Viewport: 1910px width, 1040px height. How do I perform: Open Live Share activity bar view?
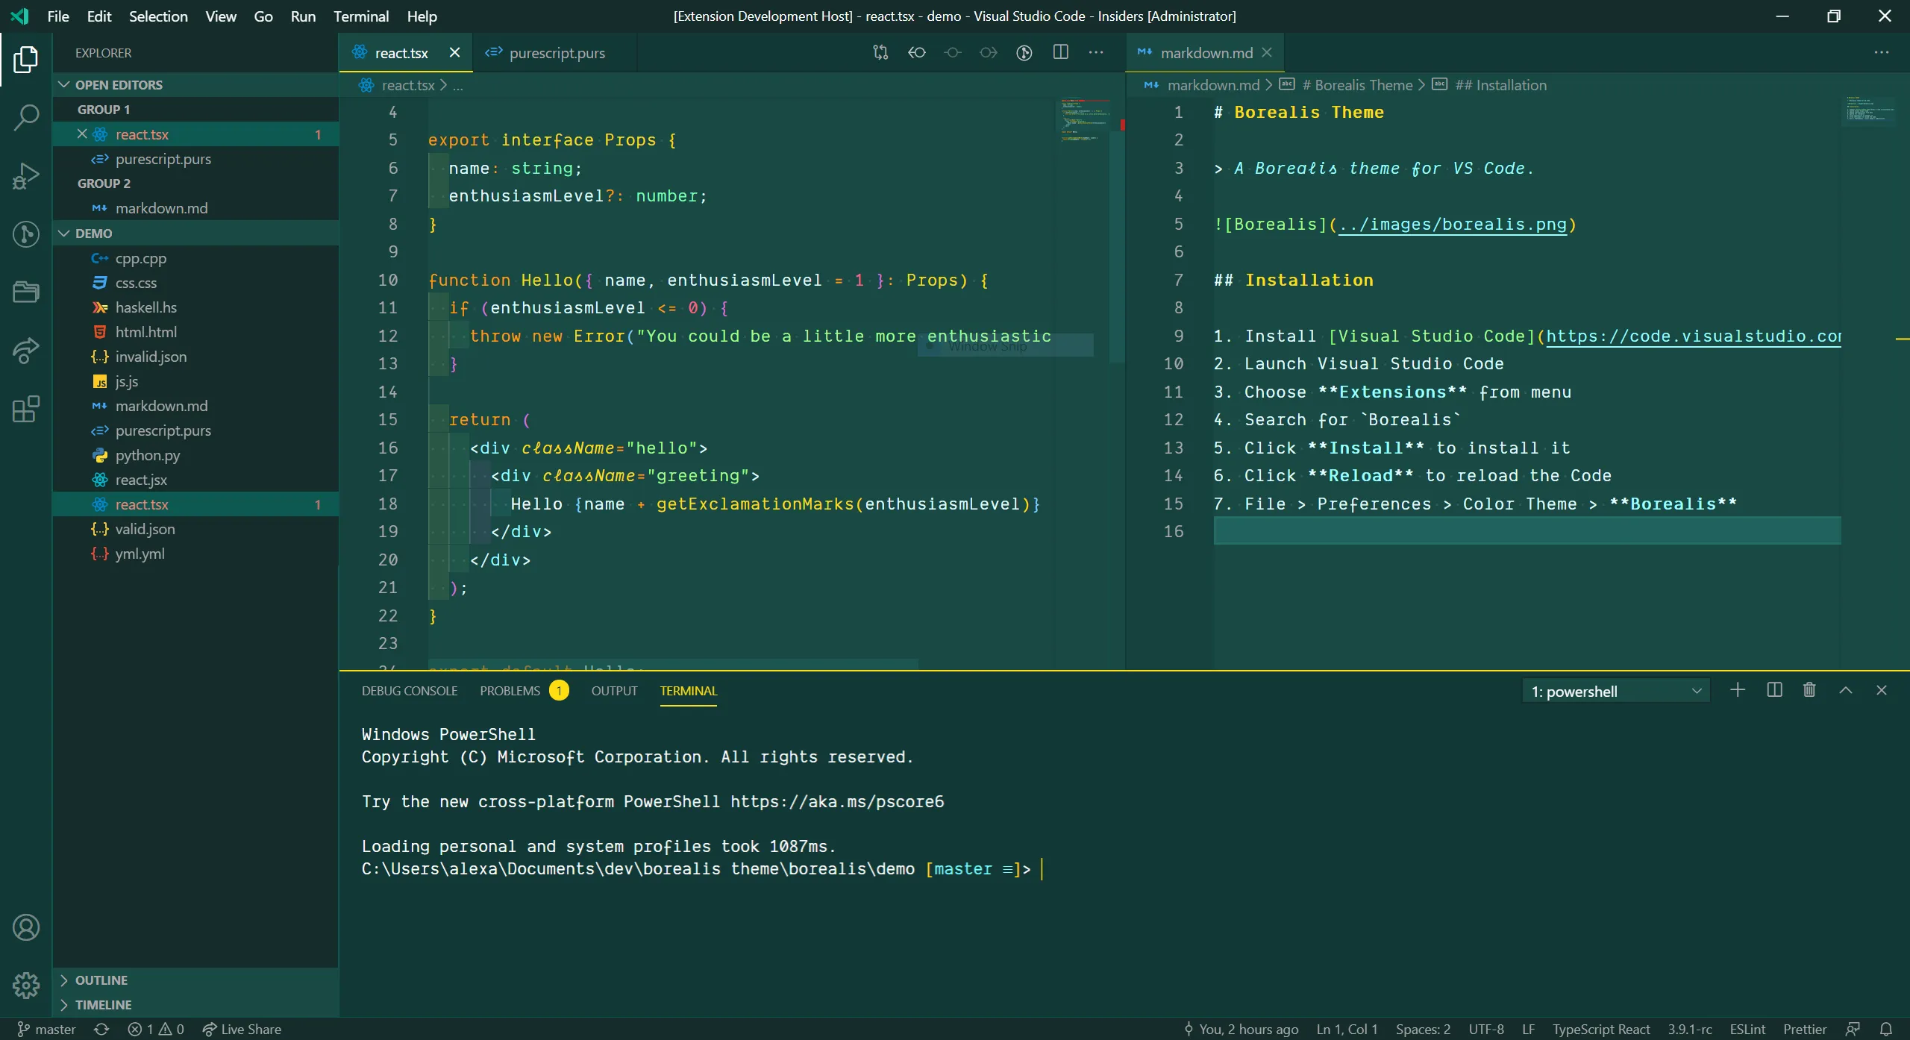[x=26, y=350]
